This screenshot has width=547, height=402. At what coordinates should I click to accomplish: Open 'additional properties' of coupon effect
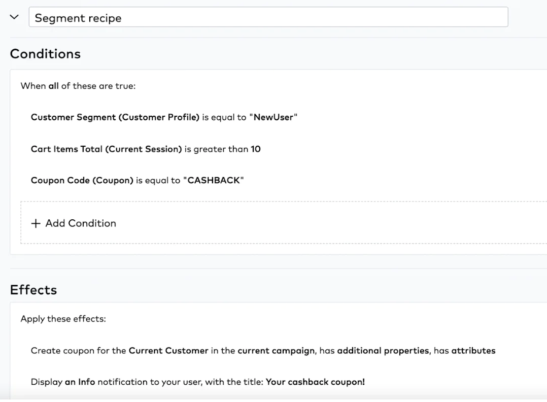[384, 350]
